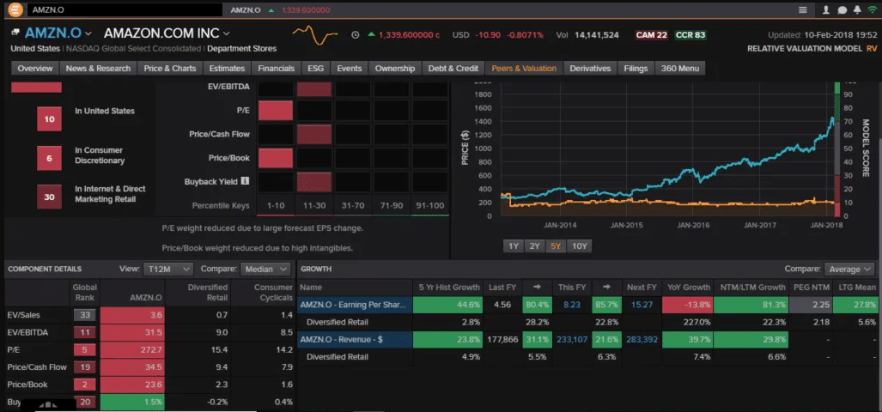Open the ESG tab
Viewport: 882px width, 412px height.
(x=315, y=69)
